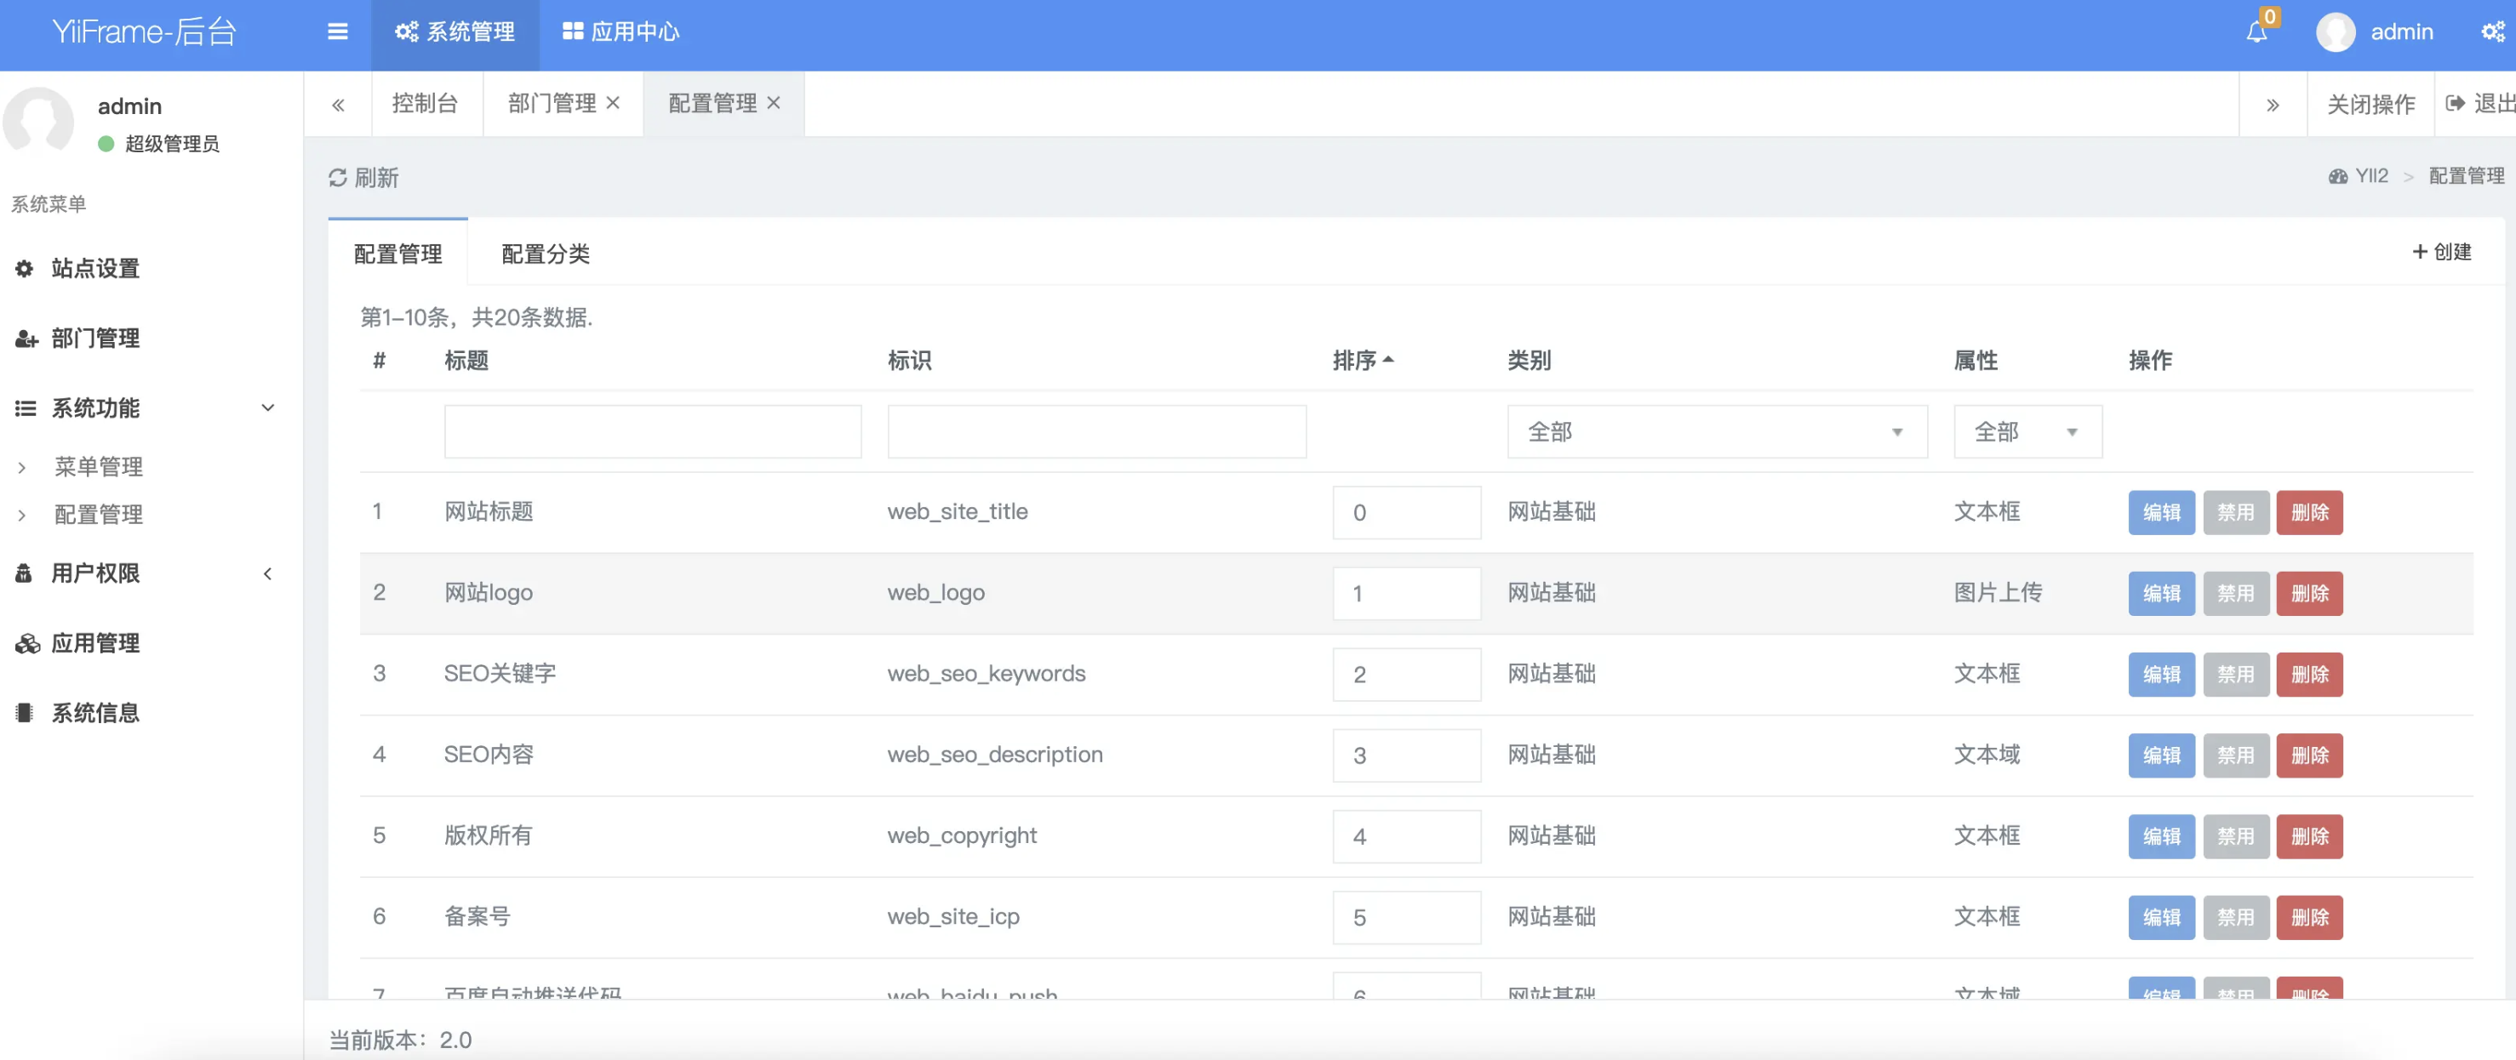Edit the 备案号 row
Screen dimensions: 2516x1060
click(2161, 917)
